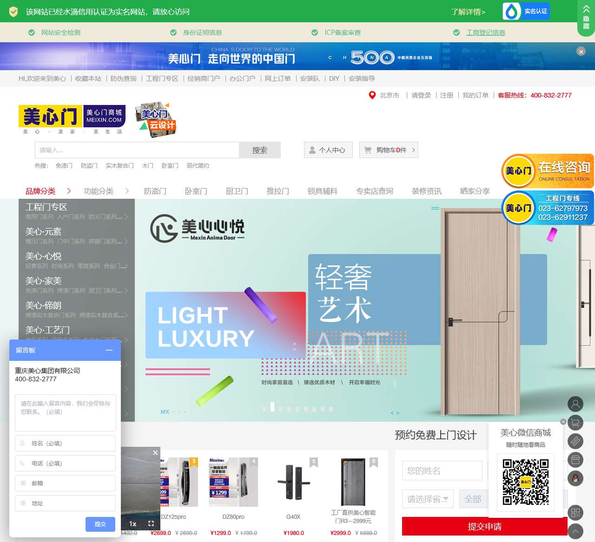The height and width of the screenshot is (542, 595).
Task: Click the coupon ticket icon in right sidebar
Action: tap(575, 441)
